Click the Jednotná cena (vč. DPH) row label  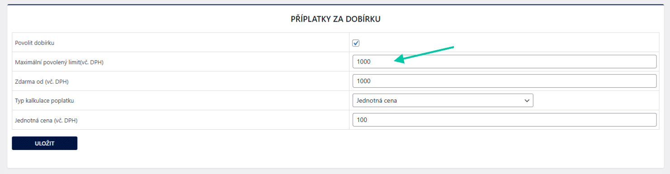(x=49, y=120)
